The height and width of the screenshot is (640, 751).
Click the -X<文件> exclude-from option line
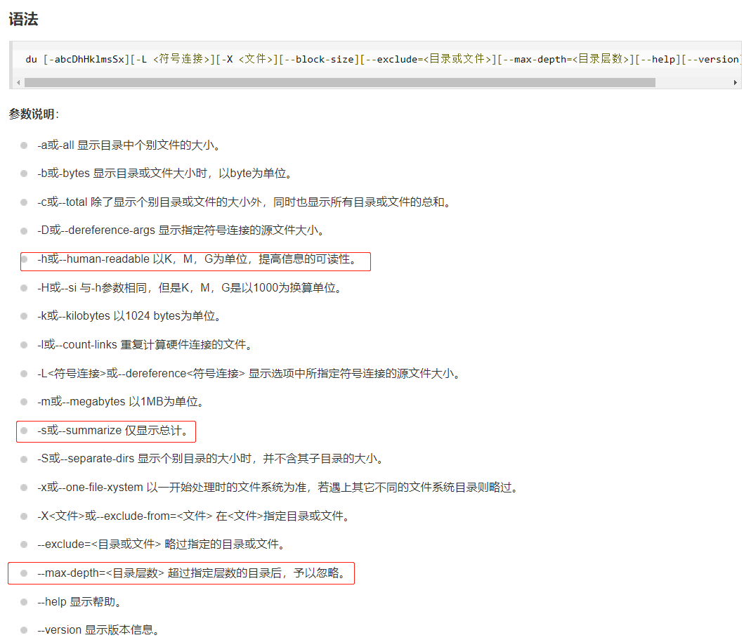[194, 516]
